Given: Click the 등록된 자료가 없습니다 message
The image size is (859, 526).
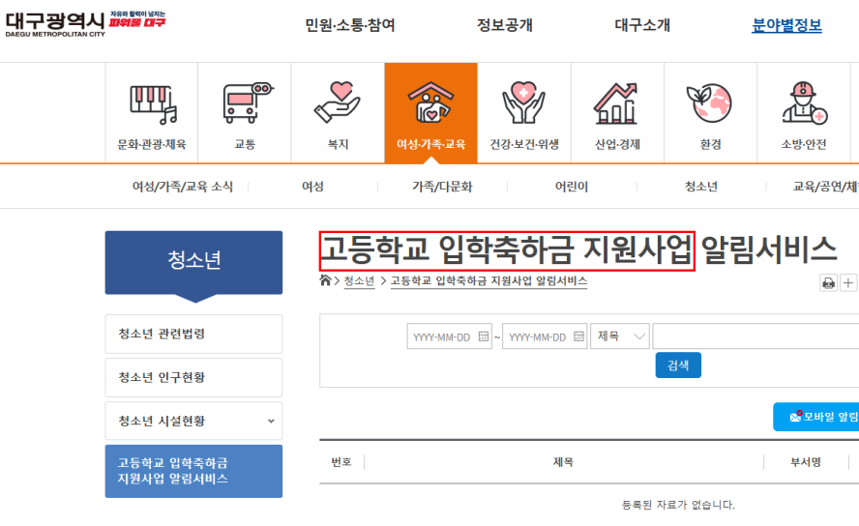Looking at the screenshot, I should tap(678, 505).
